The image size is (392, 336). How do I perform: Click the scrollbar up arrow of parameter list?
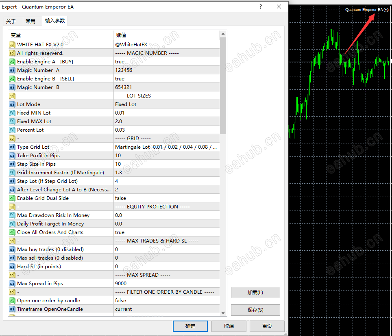pos(223,34)
